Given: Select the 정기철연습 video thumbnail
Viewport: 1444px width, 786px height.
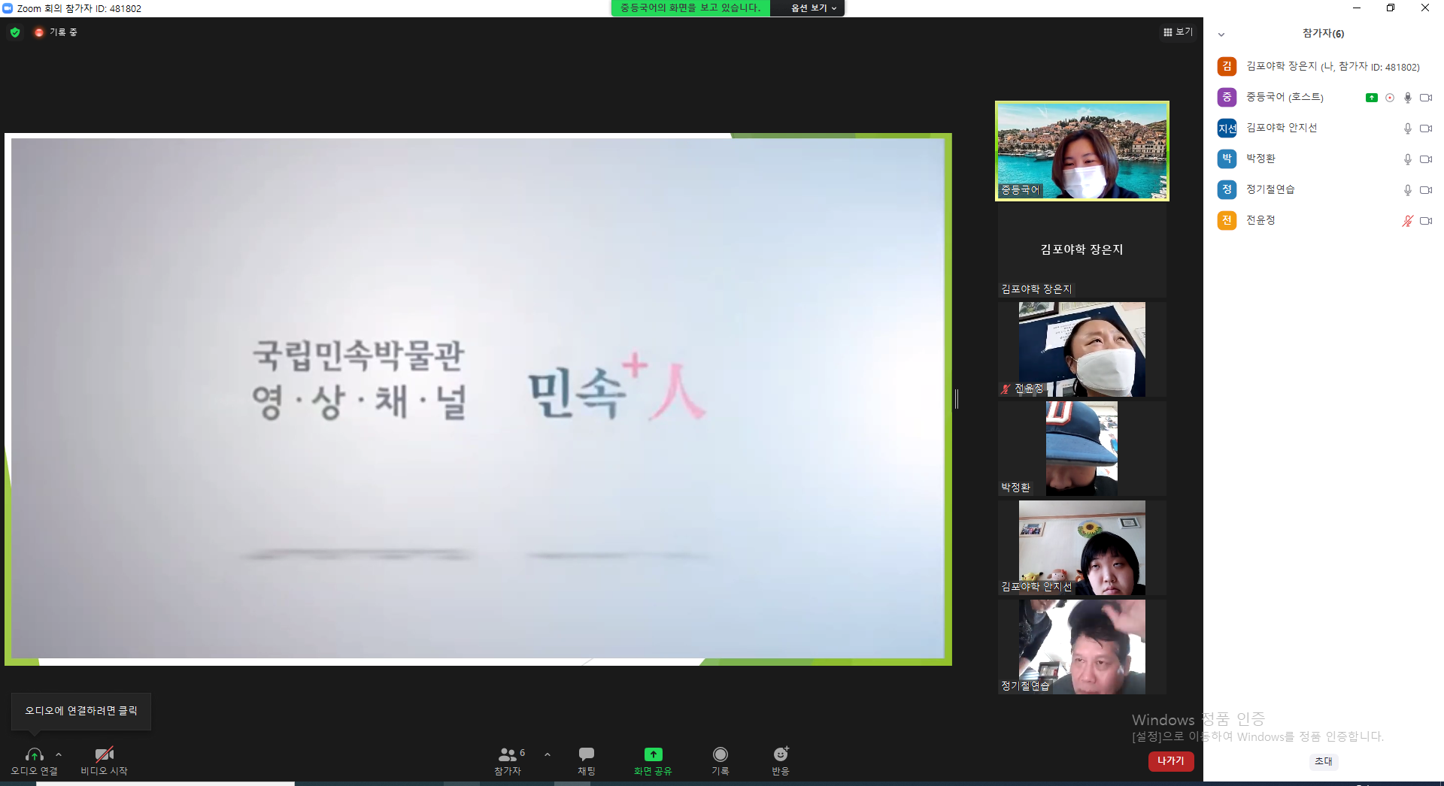Looking at the screenshot, I should pos(1082,647).
